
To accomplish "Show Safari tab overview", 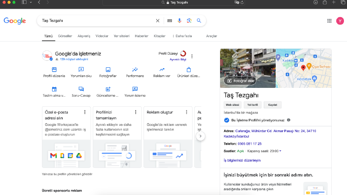I will [343, 2].
